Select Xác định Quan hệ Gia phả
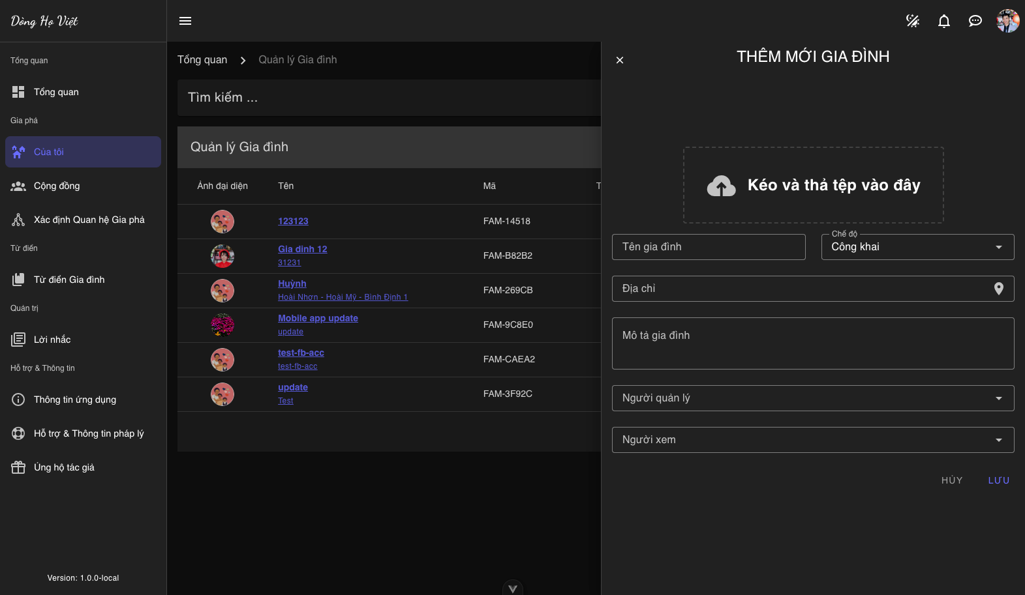Viewport: 1025px width, 595px height. click(89, 220)
